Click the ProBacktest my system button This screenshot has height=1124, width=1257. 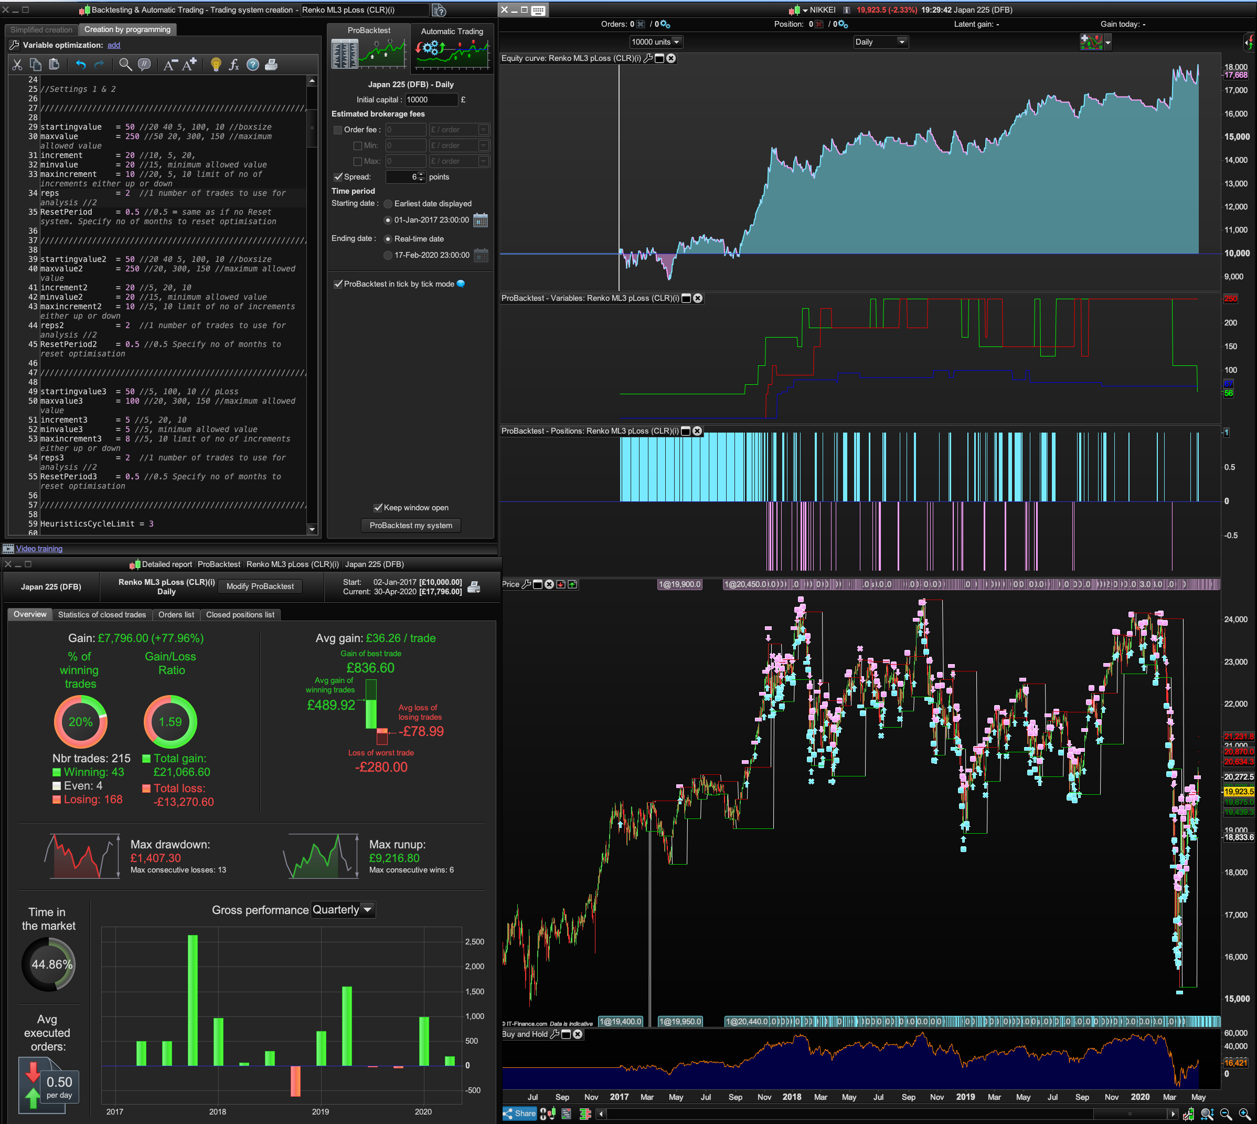(410, 526)
